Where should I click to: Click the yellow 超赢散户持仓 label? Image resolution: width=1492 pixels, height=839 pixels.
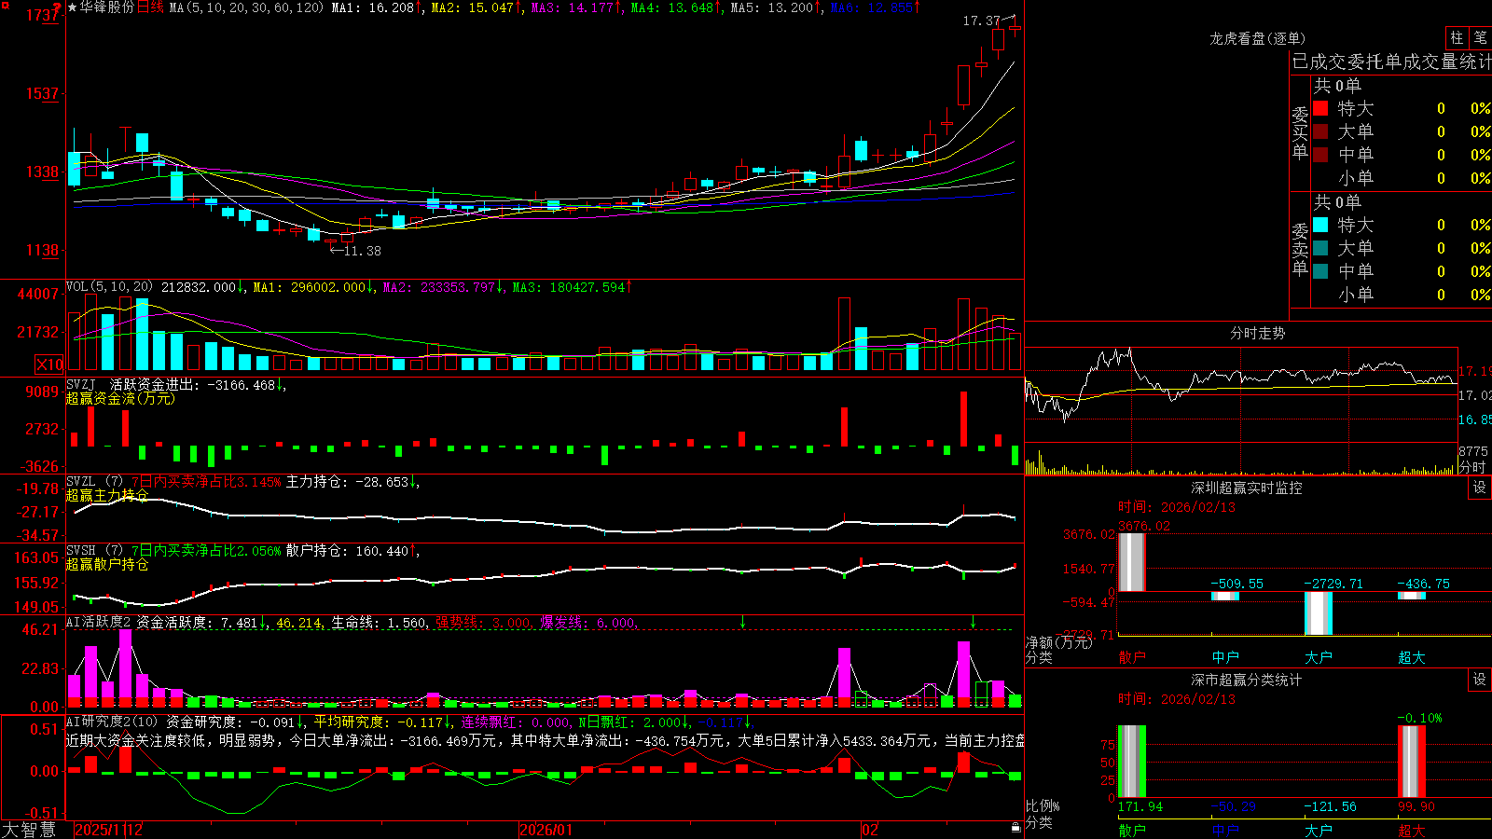107,564
